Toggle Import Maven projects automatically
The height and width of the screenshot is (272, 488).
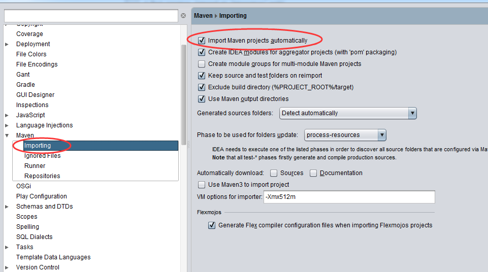[x=202, y=41]
